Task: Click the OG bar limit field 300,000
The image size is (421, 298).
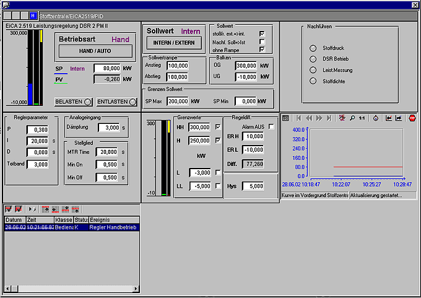Action: [x=246, y=66]
